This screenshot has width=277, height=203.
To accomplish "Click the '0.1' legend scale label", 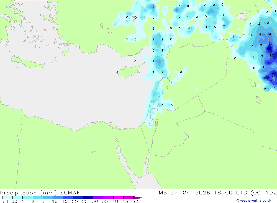I will pos(5,201).
